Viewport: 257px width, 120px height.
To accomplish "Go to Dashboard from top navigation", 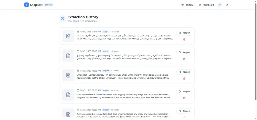I will (x=206, y=5).
